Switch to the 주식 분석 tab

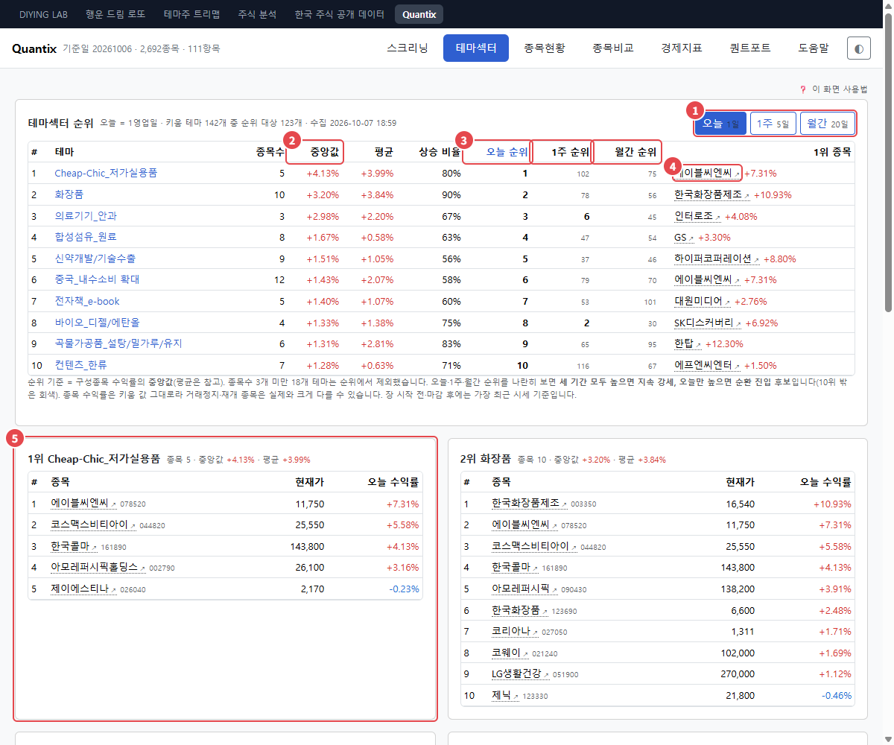(257, 14)
